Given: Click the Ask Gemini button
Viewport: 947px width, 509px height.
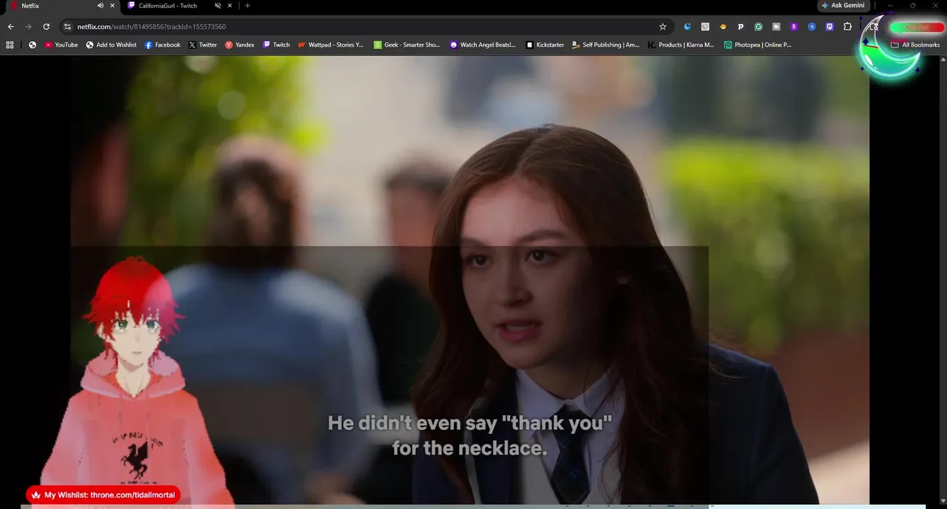Looking at the screenshot, I should 842,6.
